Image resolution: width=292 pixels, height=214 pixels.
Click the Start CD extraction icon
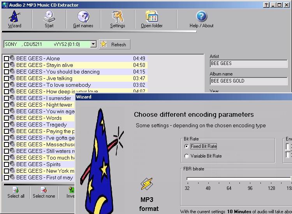[x=49, y=16]
